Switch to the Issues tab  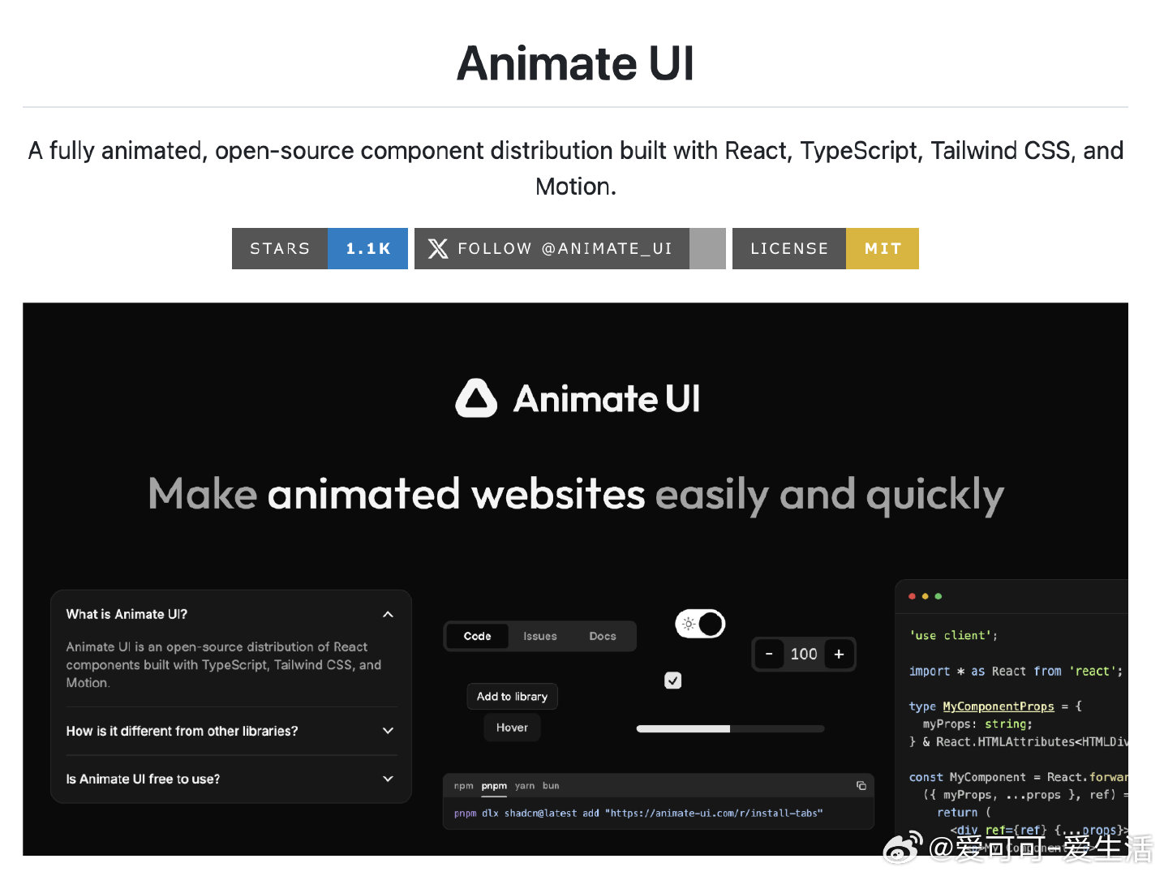[x=540, y=636]
